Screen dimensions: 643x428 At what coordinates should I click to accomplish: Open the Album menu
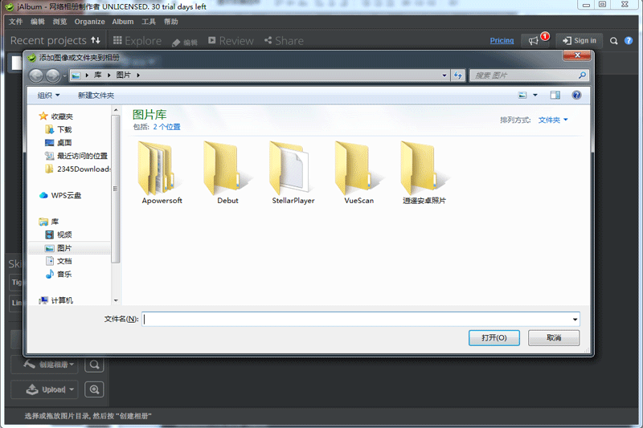point(123,22)
